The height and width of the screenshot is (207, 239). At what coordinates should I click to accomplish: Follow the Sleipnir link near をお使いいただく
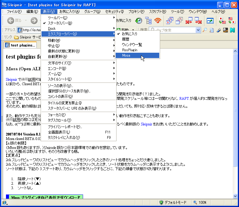[146, 124]
